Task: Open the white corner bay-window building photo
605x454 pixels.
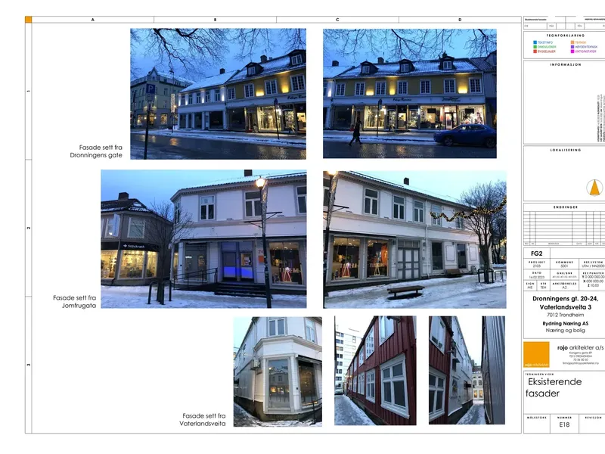Action: [278, 372]
